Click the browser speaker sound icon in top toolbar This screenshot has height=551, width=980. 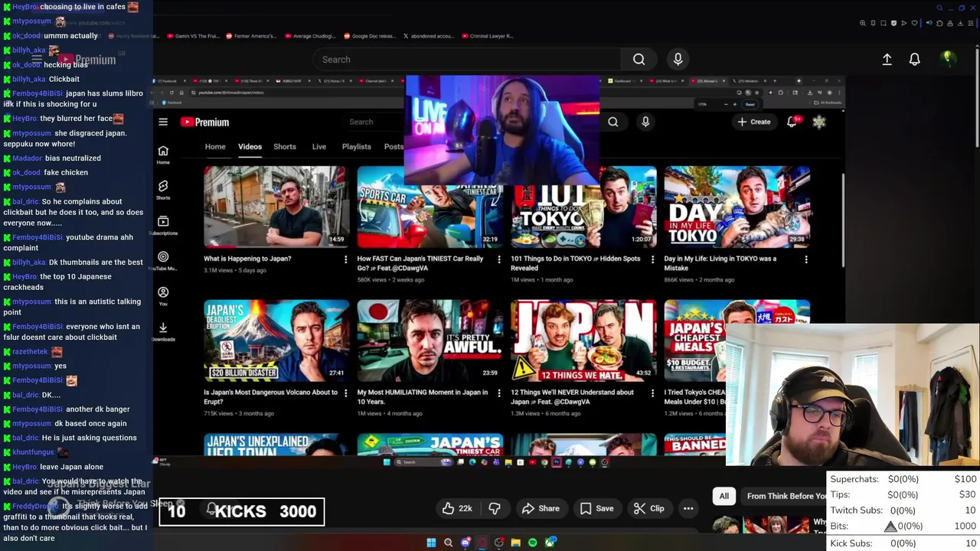coord(929,23)
